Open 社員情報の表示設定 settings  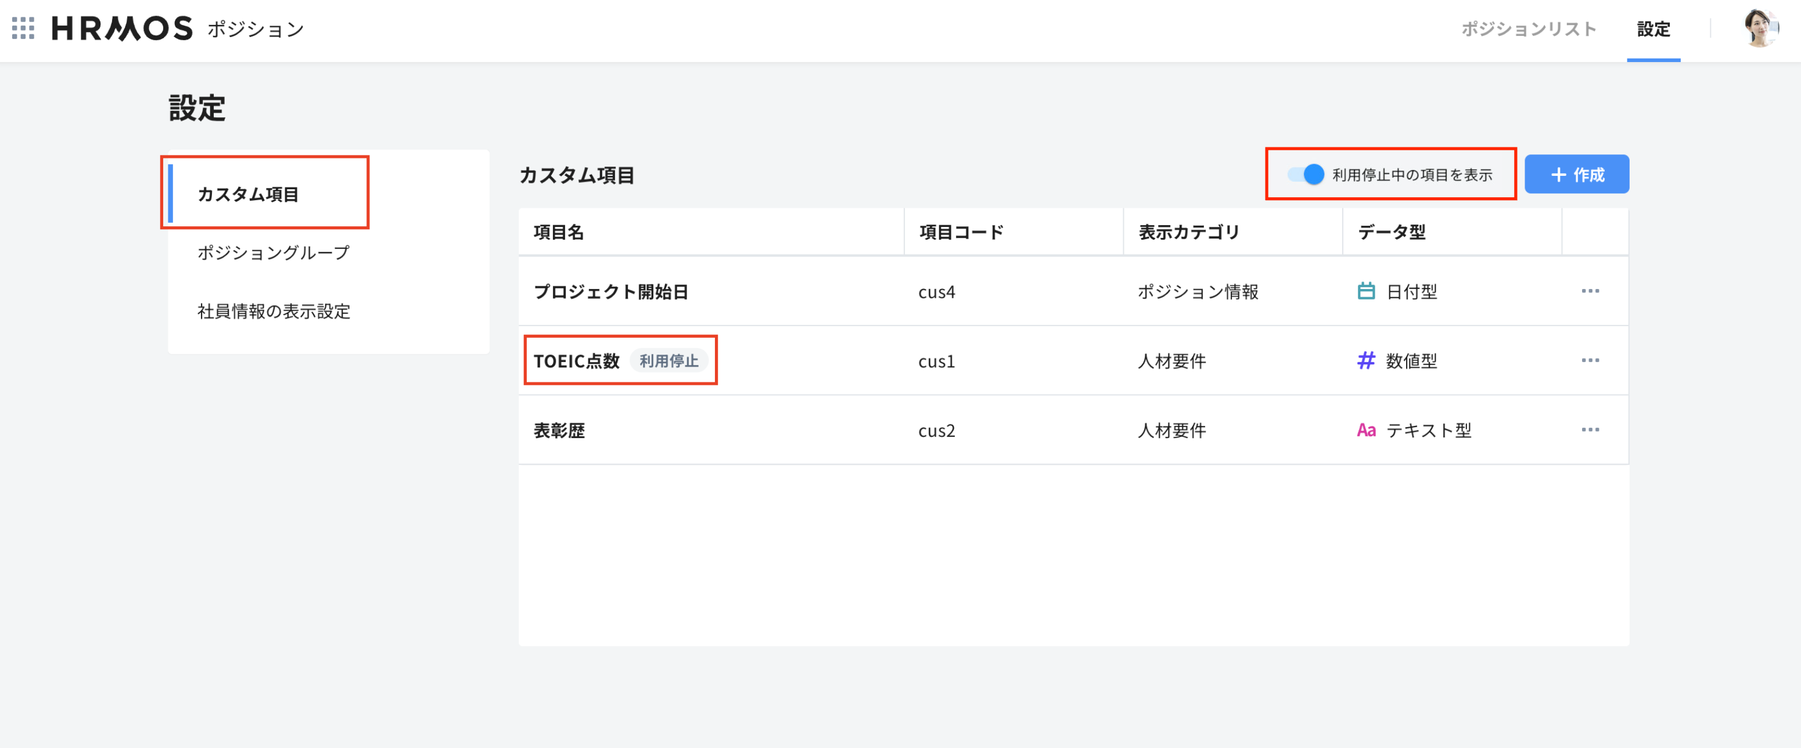[x=274, y=312]
